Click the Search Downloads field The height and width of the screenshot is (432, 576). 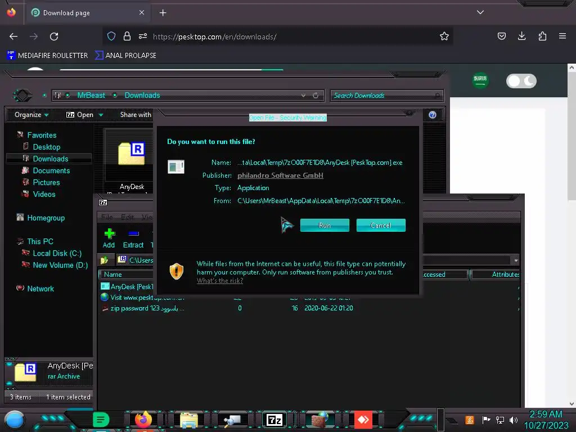pos(387,96)
